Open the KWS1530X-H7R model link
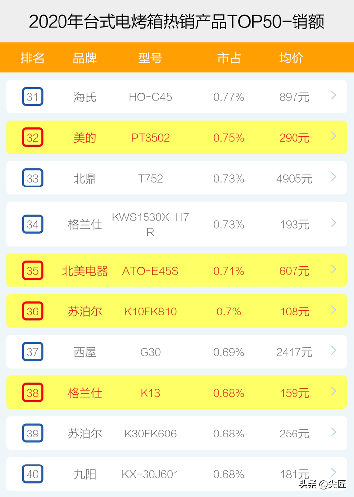Viewport: 354px width, 497px height. click(x=150, y=224)
